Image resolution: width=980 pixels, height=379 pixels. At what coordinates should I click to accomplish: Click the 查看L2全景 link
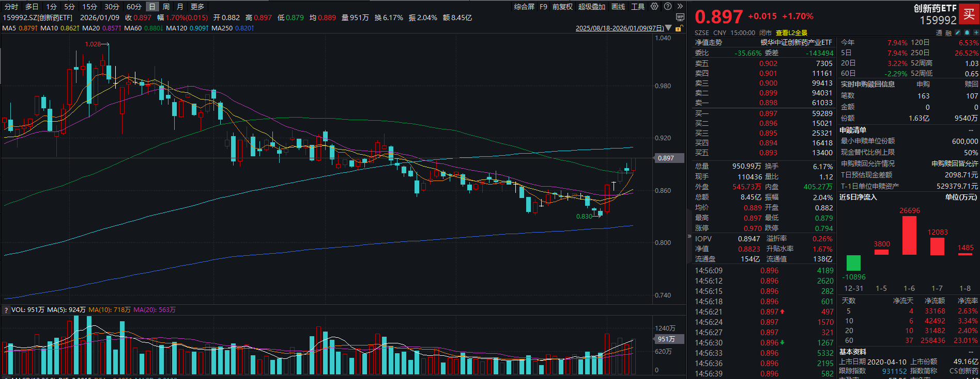coord(791,33)
